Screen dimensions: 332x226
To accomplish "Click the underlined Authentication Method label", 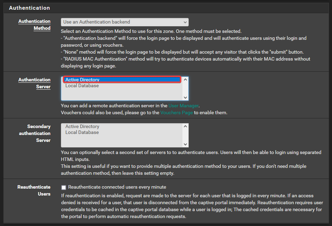I will click(35, 25).
